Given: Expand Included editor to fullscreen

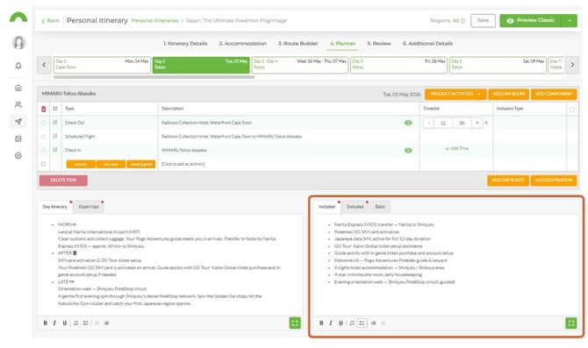Looking at the screenshot, I should tap(571, 323).
